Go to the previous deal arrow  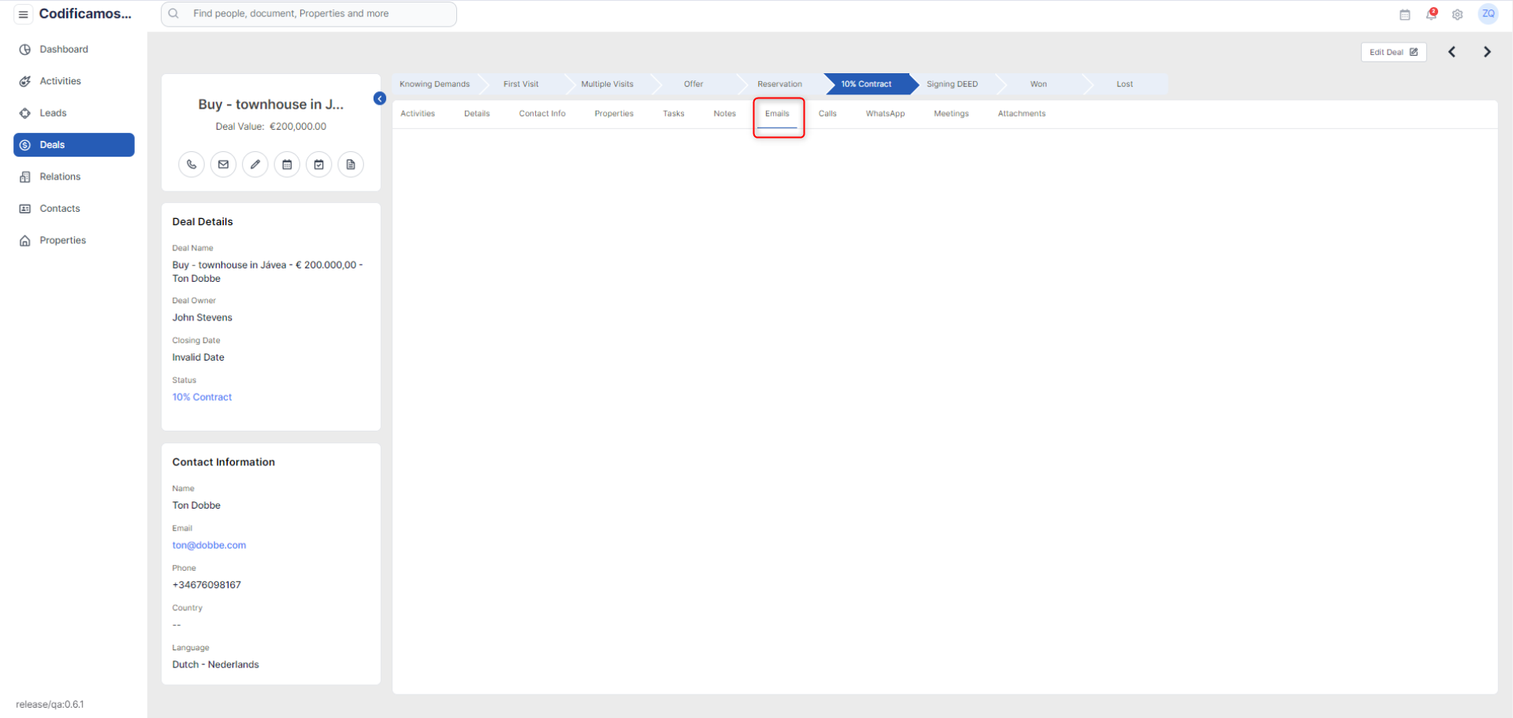pyautogui.click(x=1452, y=52)
